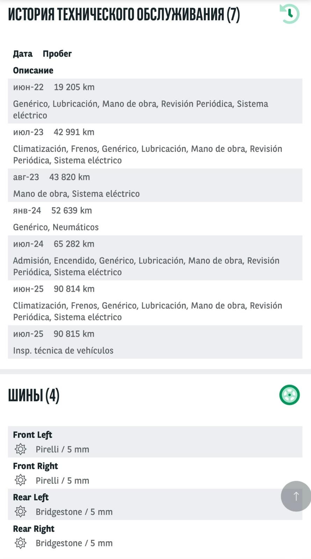The width and height of the screenshot is (311, 559).
Task: Select the янв-24 52 639 km record
Action: pos(155,219)
